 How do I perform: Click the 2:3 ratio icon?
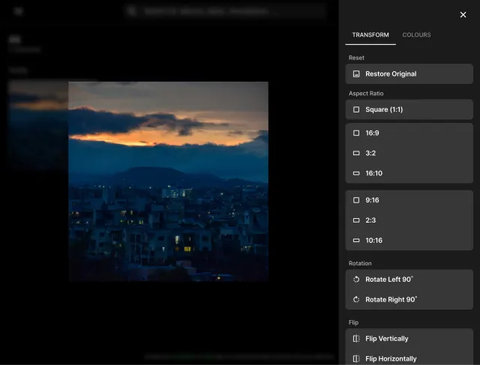[356, 220]
